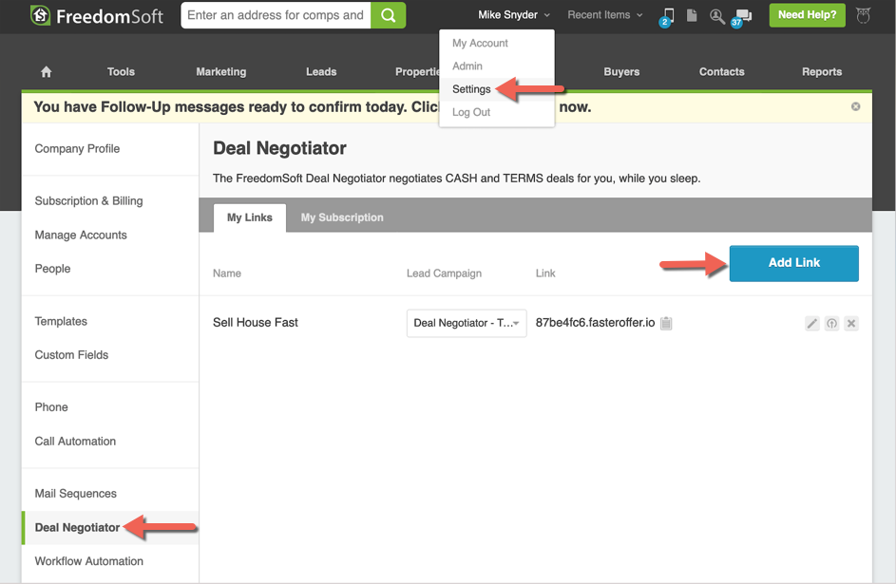
Task: Select Log Out from the user menu
Action: coord(471,112)
